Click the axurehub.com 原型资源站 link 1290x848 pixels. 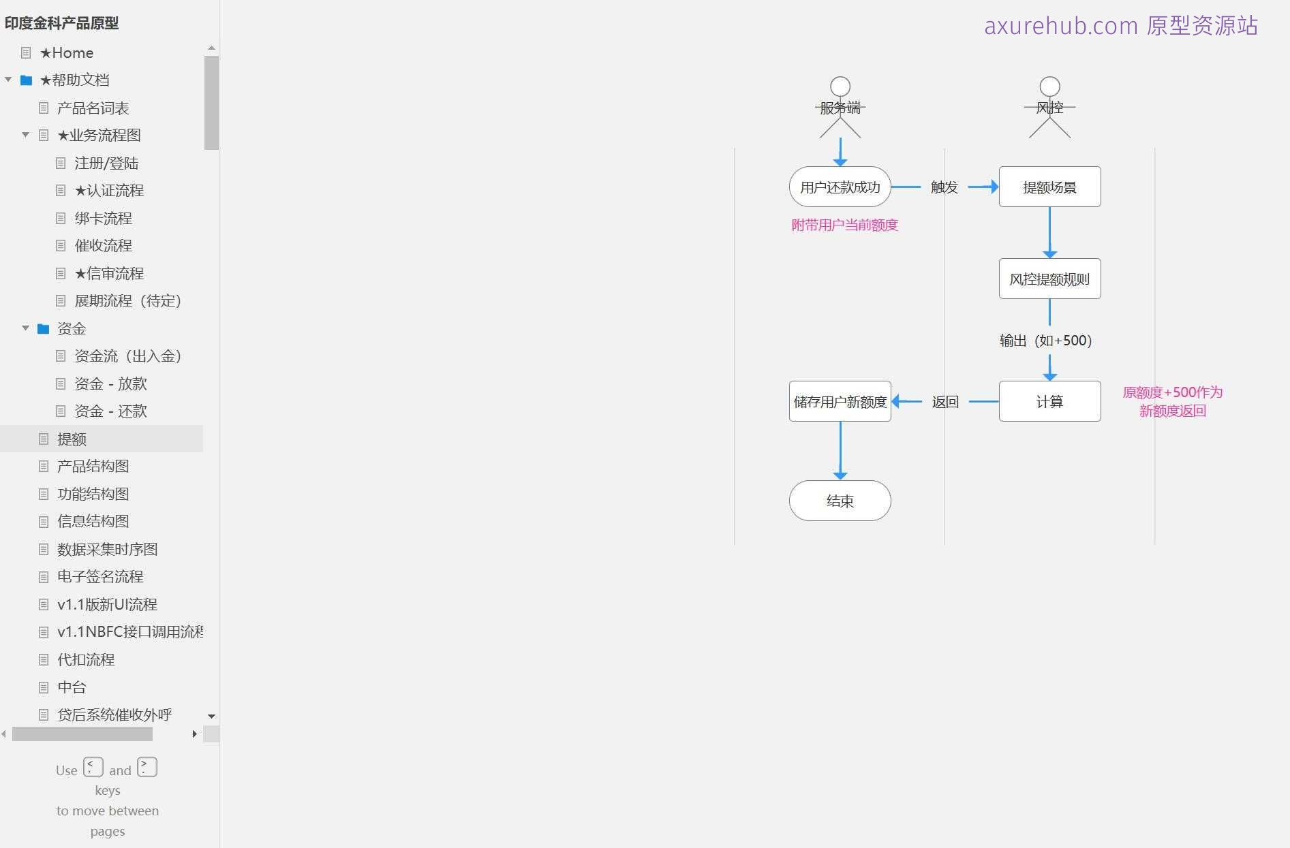tap(1121, 26)
